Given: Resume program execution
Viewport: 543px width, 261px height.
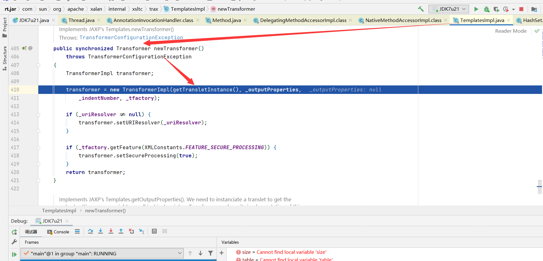Looking at the screenshot, I should (14, 254).
